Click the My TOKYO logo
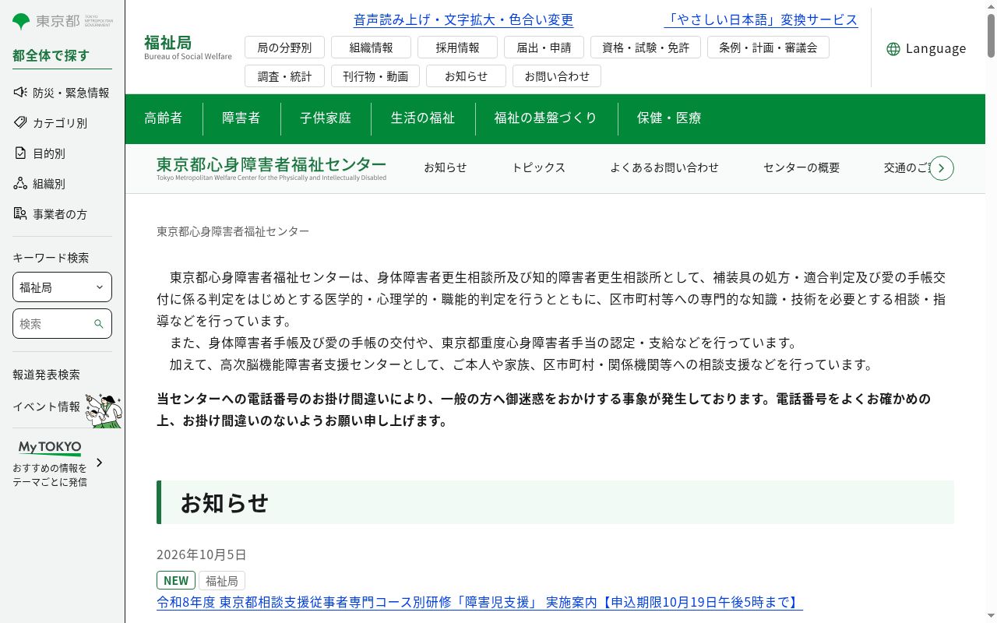The width and height of the screenshot is (997, 623). coord(50,447)
